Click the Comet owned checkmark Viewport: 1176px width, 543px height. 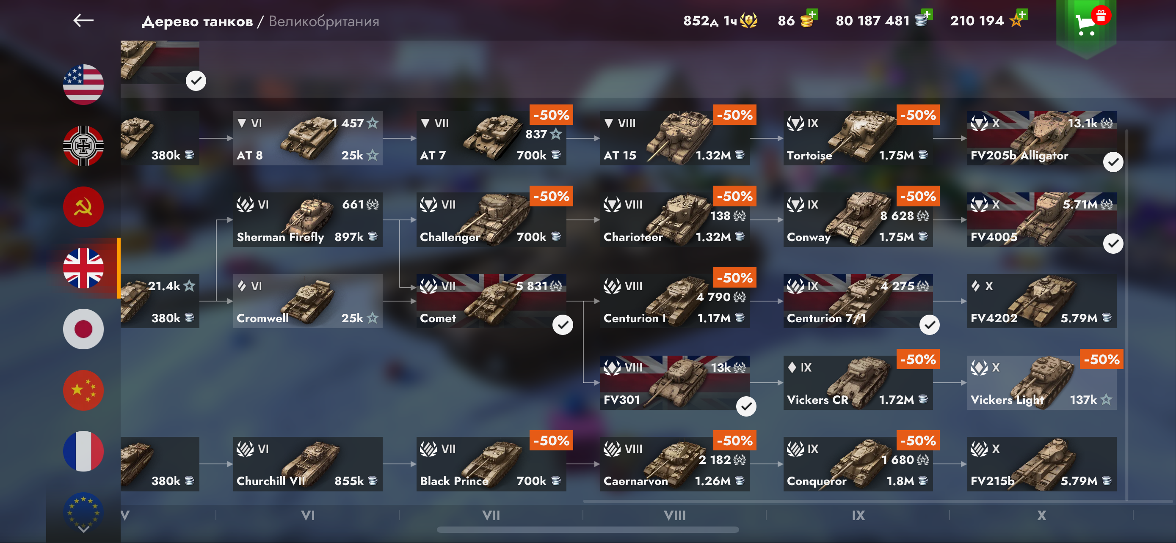click(x=563, y=325)
